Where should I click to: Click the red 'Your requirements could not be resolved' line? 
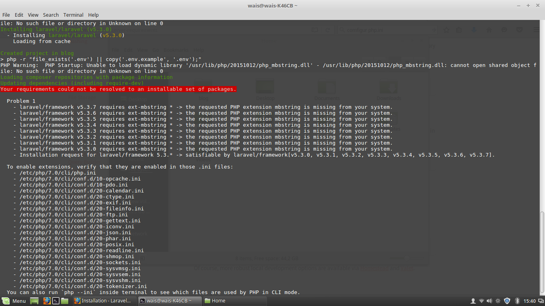coord(118,89)
